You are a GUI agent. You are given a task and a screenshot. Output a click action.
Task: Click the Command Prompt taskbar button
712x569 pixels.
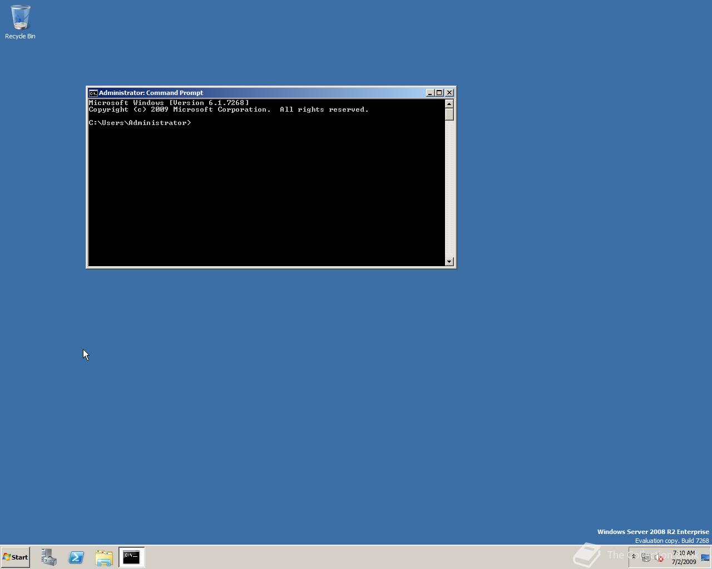coord(132,557)
